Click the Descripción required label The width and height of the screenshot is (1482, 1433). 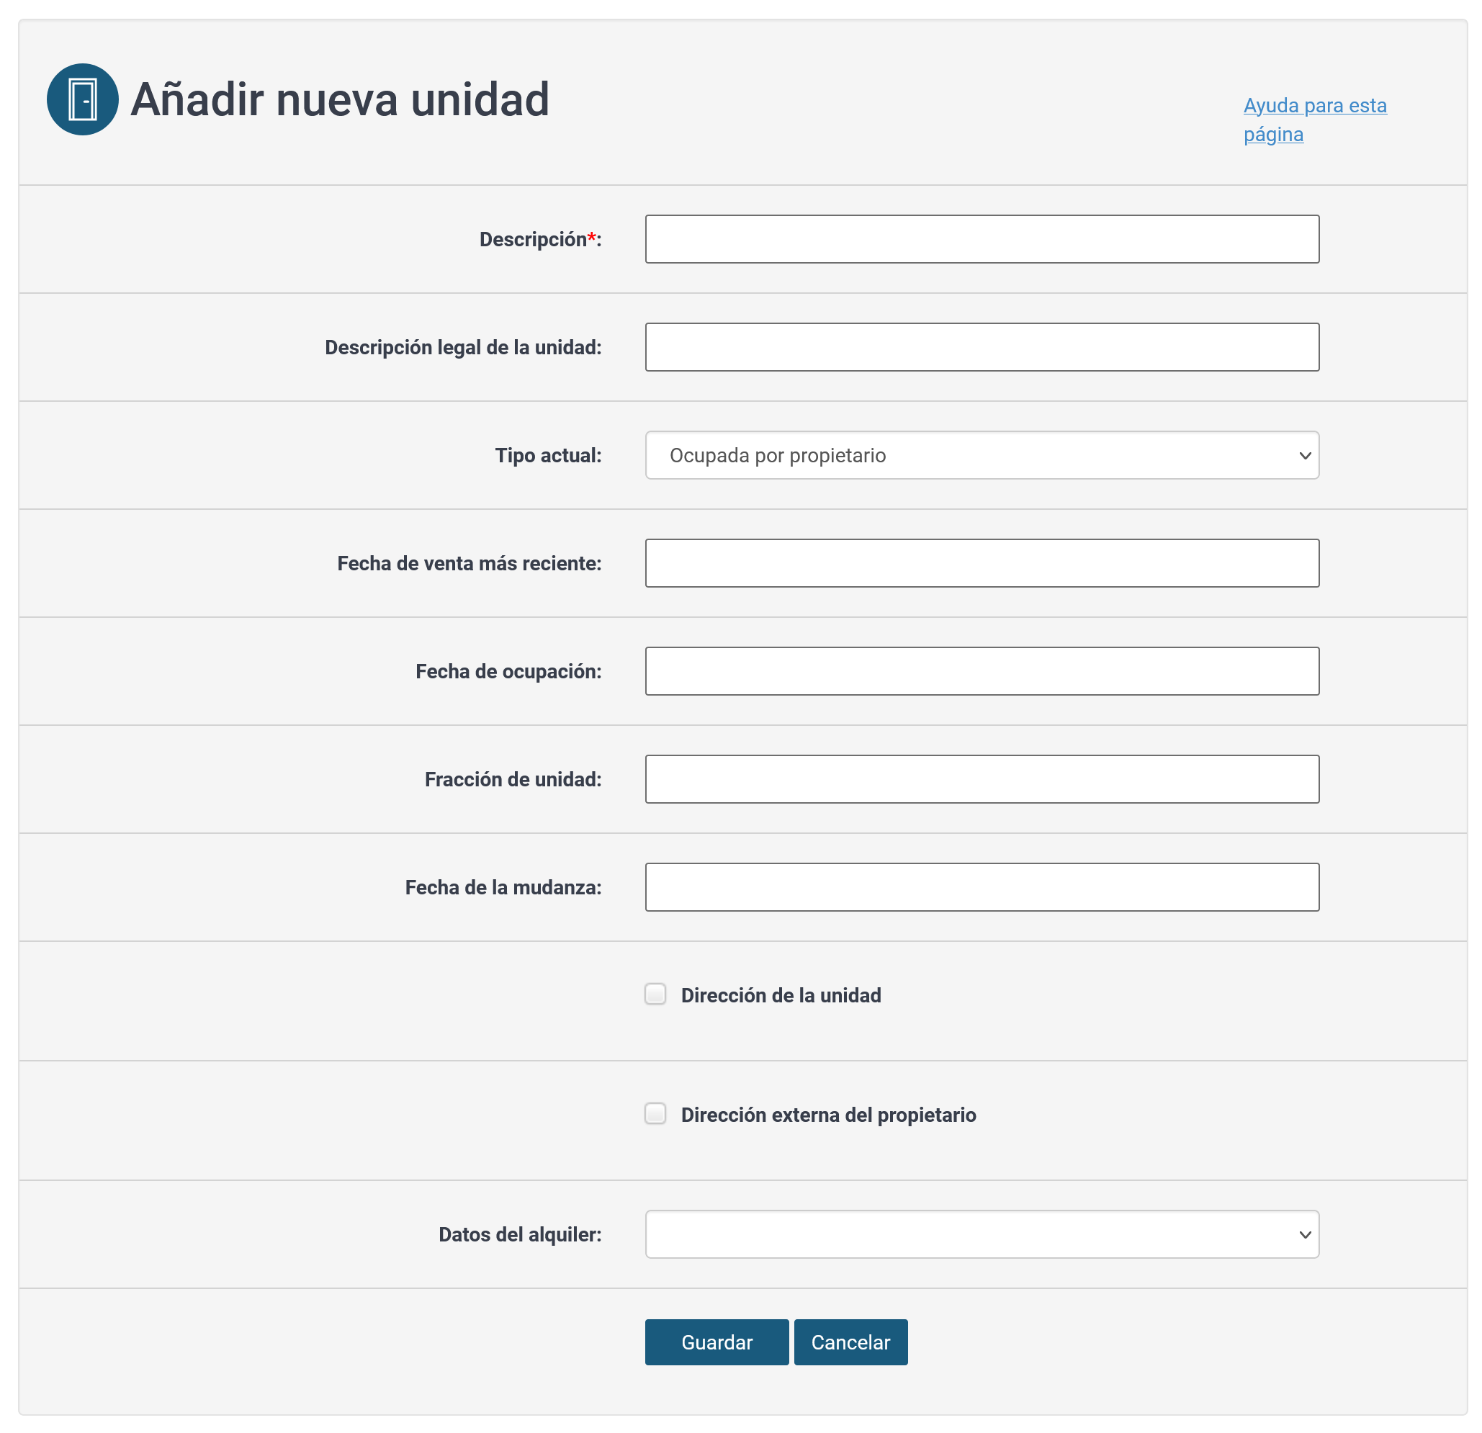point(541,239)
